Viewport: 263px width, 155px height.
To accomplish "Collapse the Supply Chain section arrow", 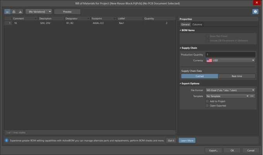I will pos(180,48).
